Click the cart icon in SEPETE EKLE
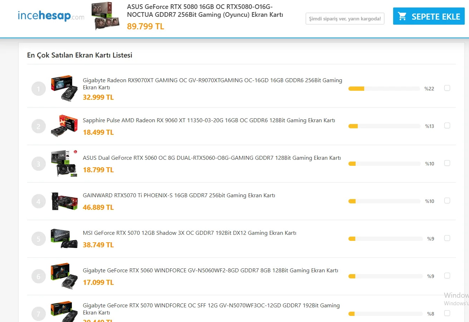This screenshot has width=469, height=322. click(402, 16)
